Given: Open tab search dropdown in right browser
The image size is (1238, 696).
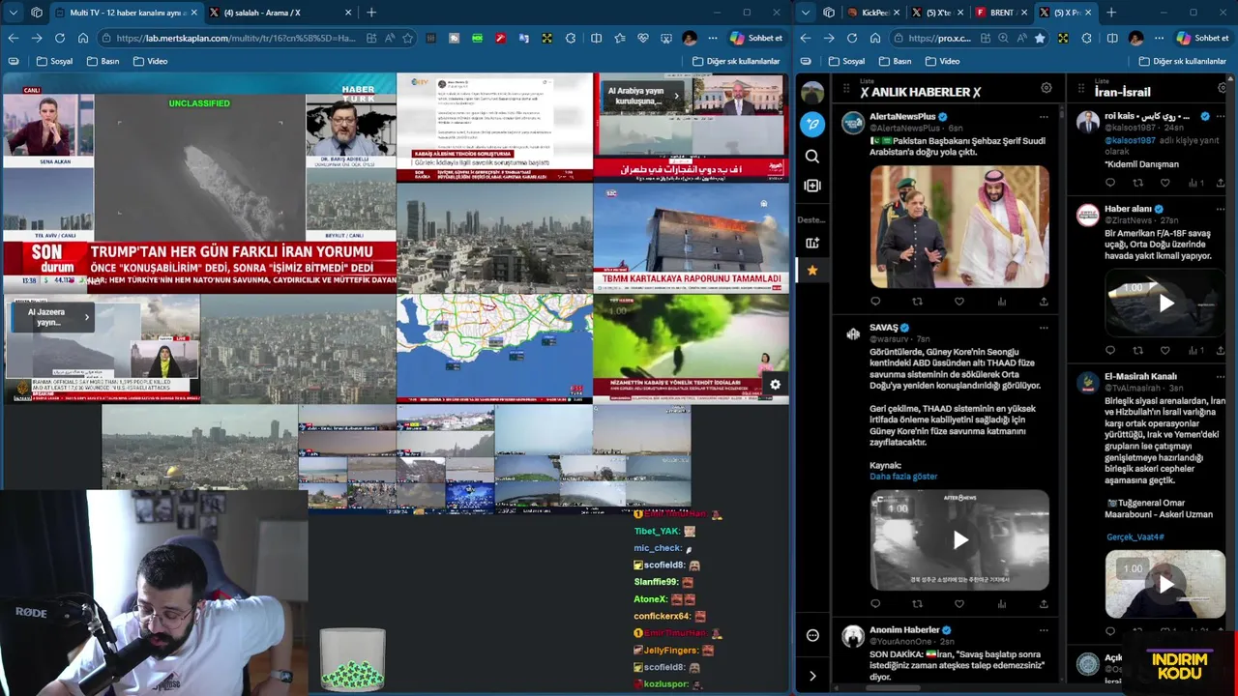Looking at the screenshot, I should pyautogui.click(x=805, y=13).
